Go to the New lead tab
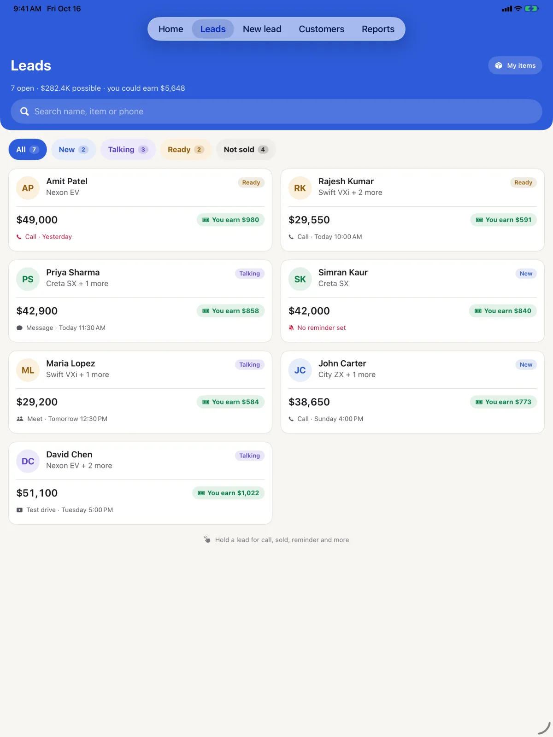 click(x=262, y=29)
